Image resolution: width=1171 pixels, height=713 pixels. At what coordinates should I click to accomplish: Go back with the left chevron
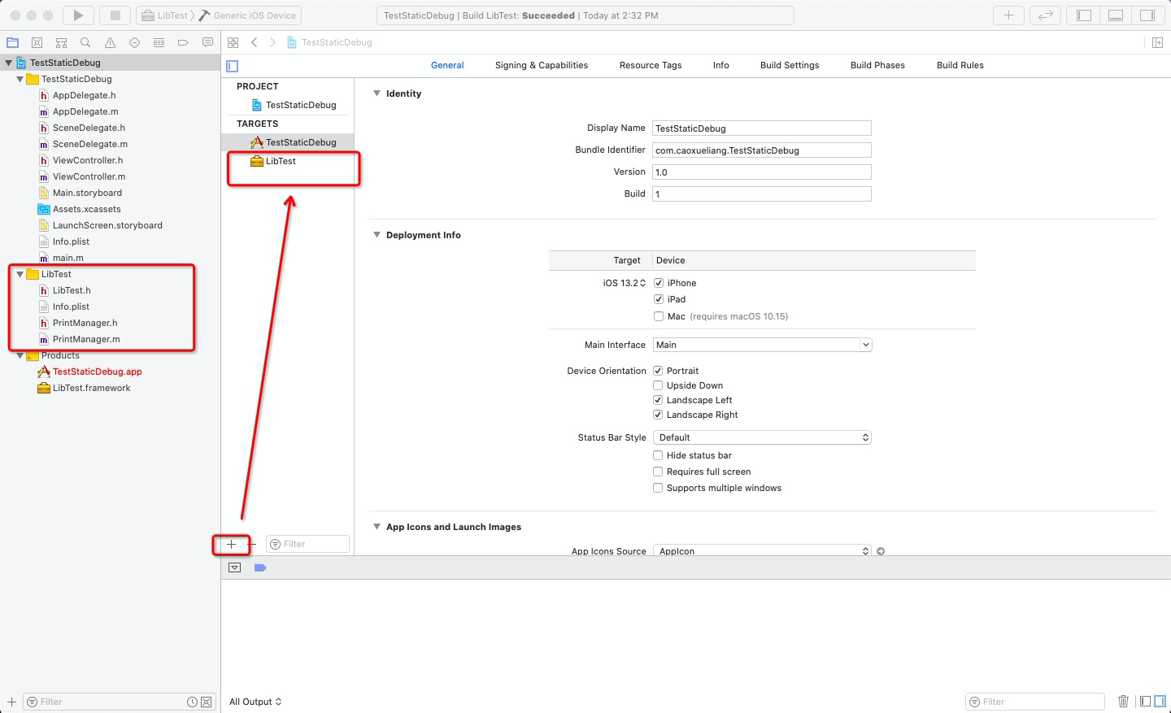[x=255, y=42]
